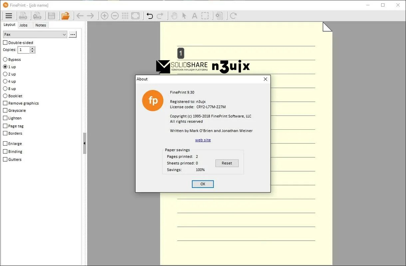
Task: Click the ellipsis button beside the Fax dropdown
Action: tap(73, 34)
